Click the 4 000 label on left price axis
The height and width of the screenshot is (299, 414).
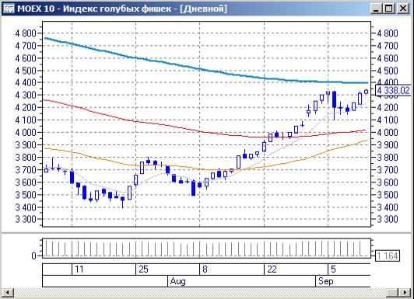coord(26,132)
